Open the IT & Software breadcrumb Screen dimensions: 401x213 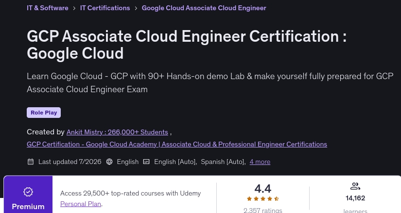coord(48,8)
